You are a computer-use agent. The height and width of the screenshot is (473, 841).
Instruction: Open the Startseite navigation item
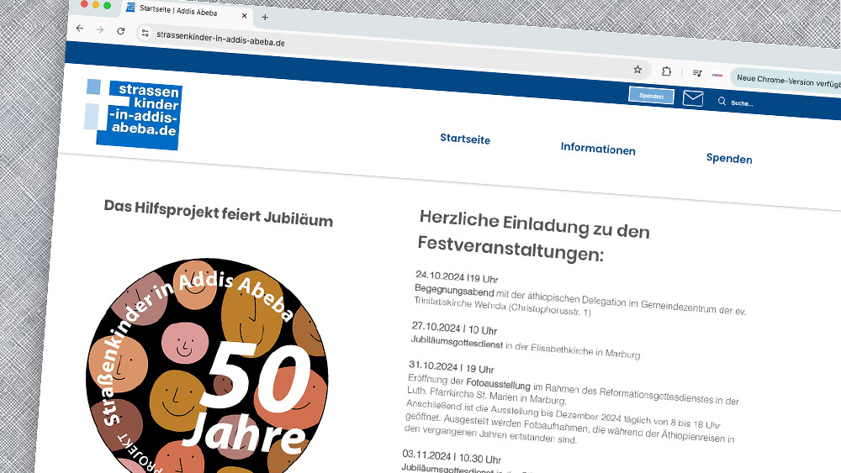pos(465,139)
